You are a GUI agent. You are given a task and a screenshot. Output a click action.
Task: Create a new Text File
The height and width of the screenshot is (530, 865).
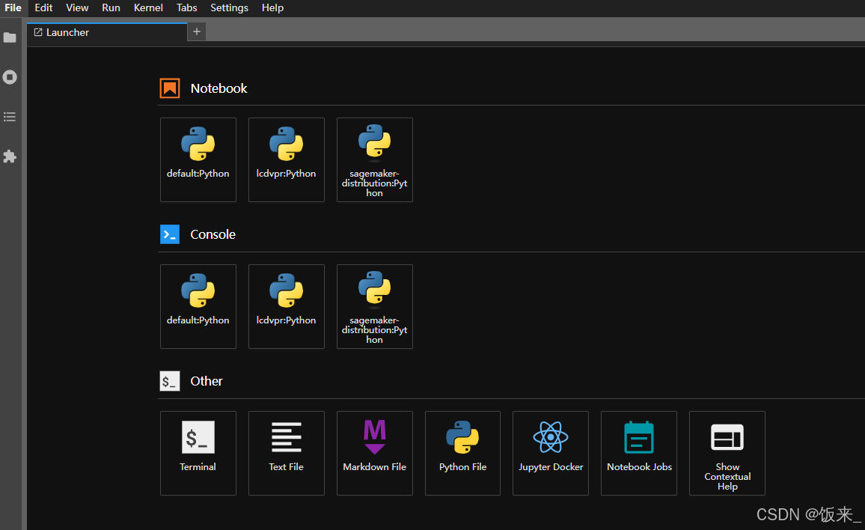287,453
